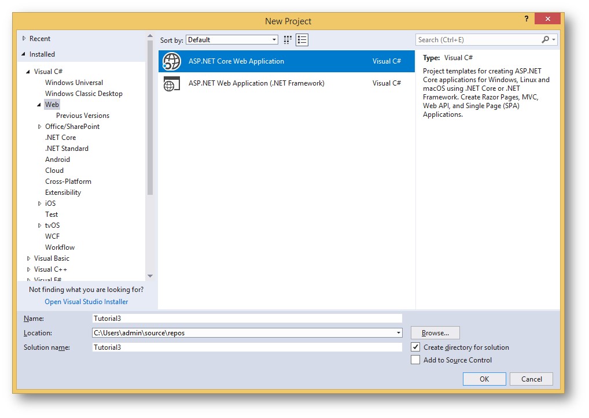Click the search magnifier in the search box
The width and height of the screenshot is (589, 418).
tap(546, 39)
